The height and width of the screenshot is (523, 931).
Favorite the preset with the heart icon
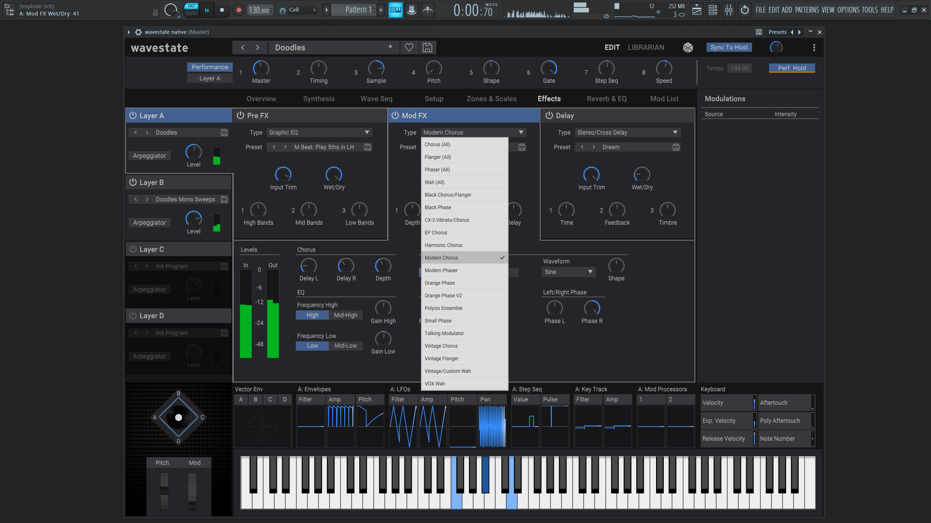click(409, 47)
